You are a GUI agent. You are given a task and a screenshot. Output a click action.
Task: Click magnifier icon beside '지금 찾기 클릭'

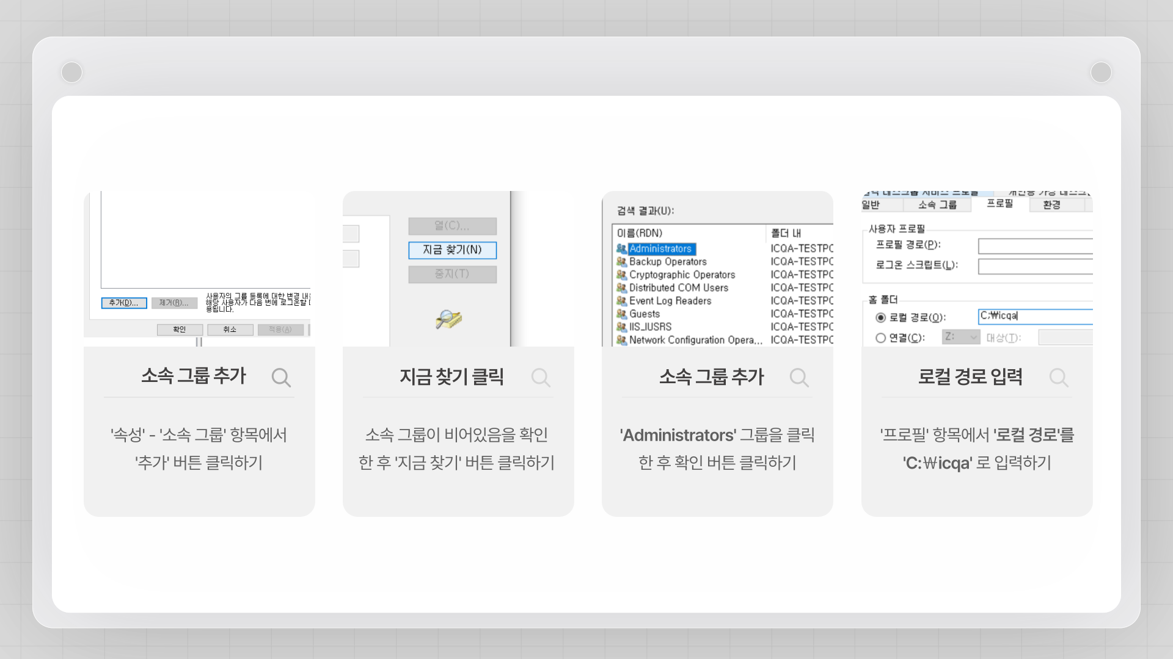coord(541,378)
